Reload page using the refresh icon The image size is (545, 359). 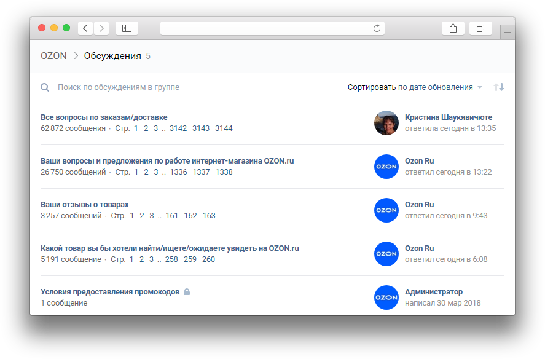point(377,28)
